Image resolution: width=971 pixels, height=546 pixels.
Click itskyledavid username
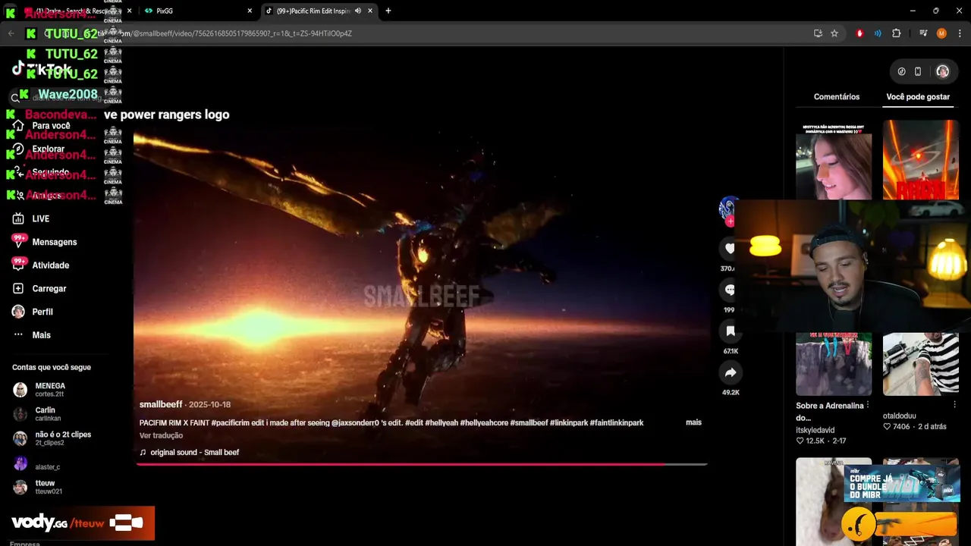click(815, 430)
